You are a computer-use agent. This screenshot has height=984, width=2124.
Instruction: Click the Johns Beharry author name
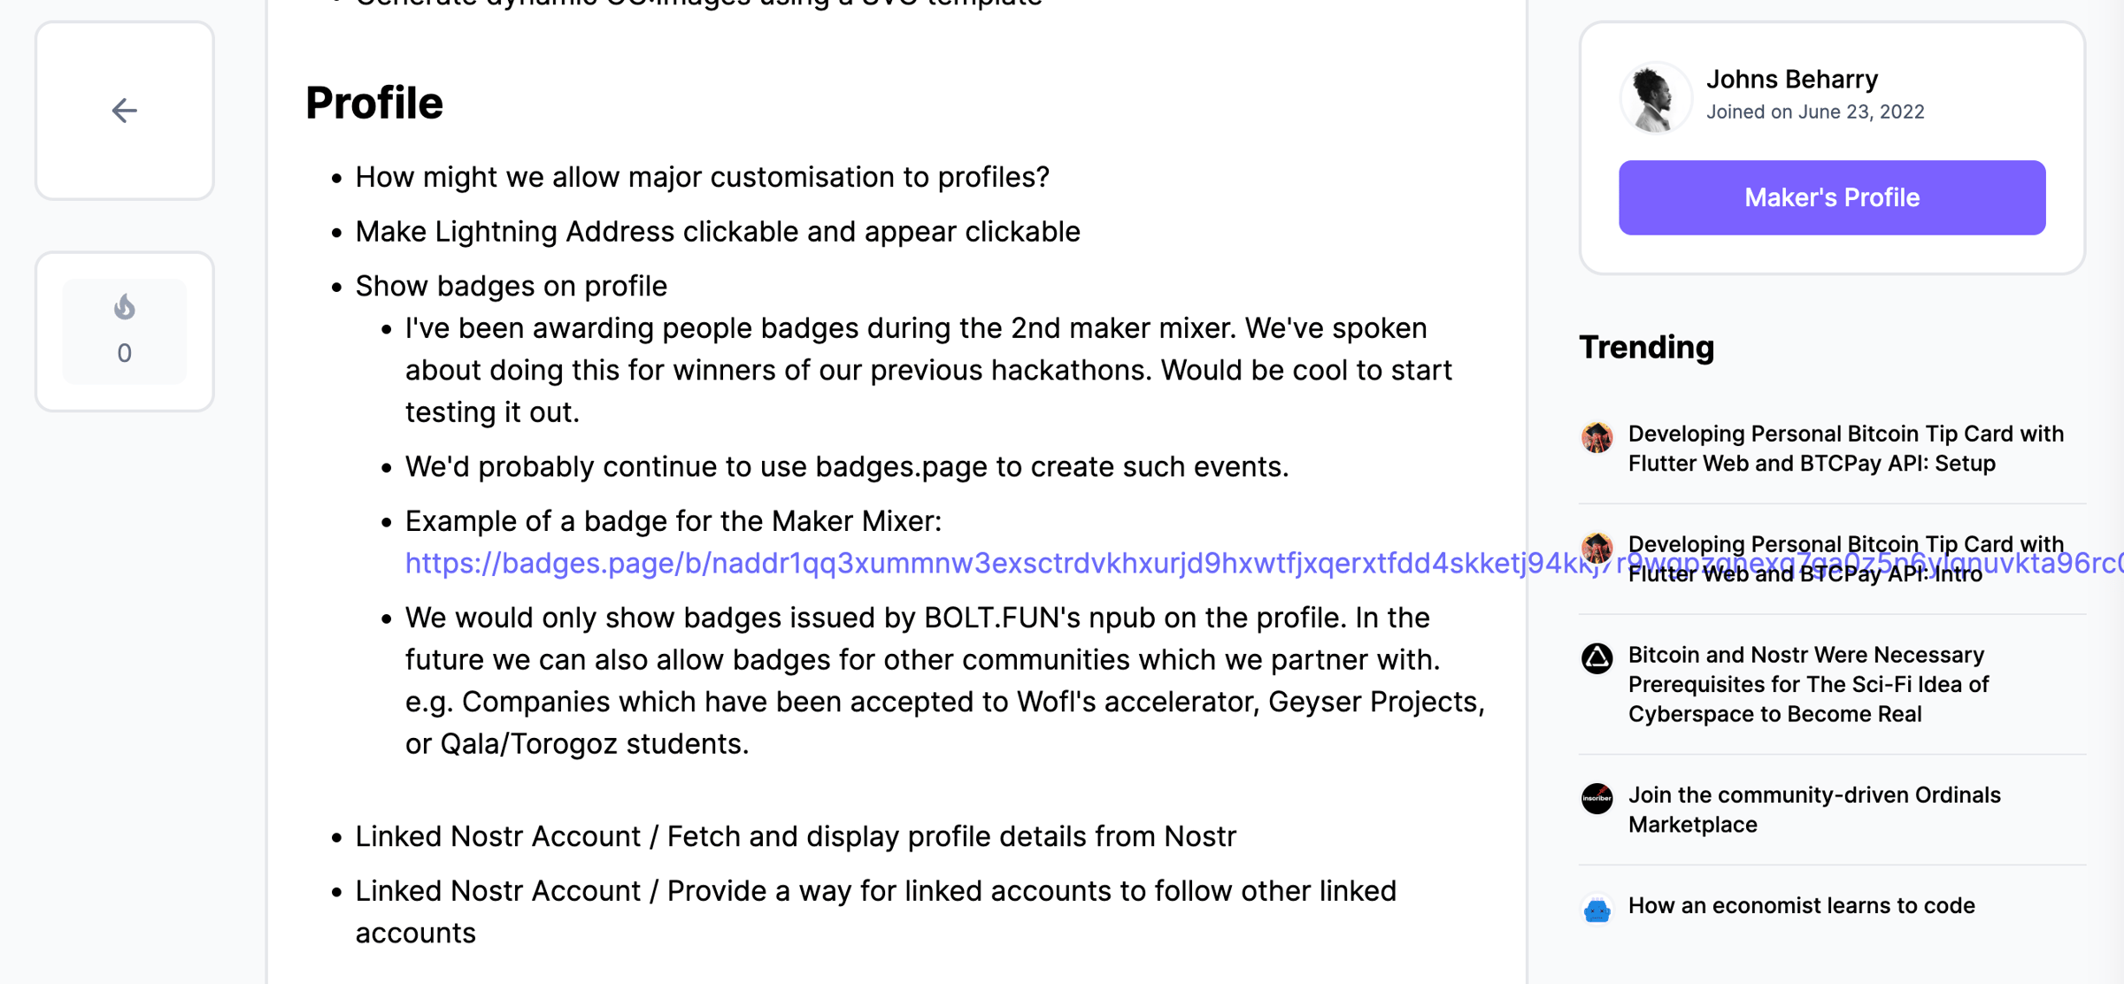(x=1791, y=80)
